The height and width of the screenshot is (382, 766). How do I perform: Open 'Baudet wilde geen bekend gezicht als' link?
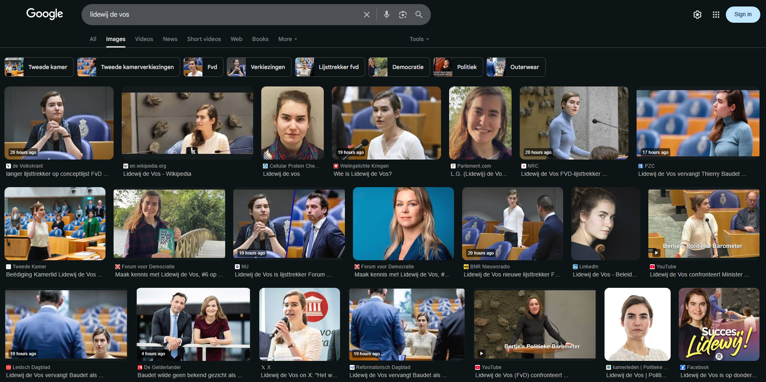[190, 375]
